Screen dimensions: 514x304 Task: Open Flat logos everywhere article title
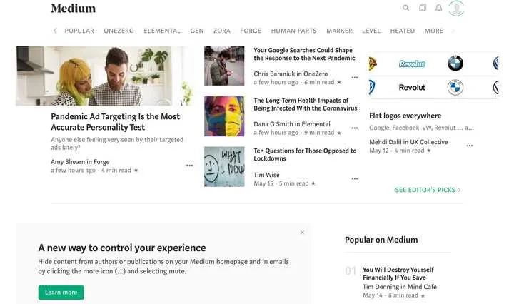405,116
